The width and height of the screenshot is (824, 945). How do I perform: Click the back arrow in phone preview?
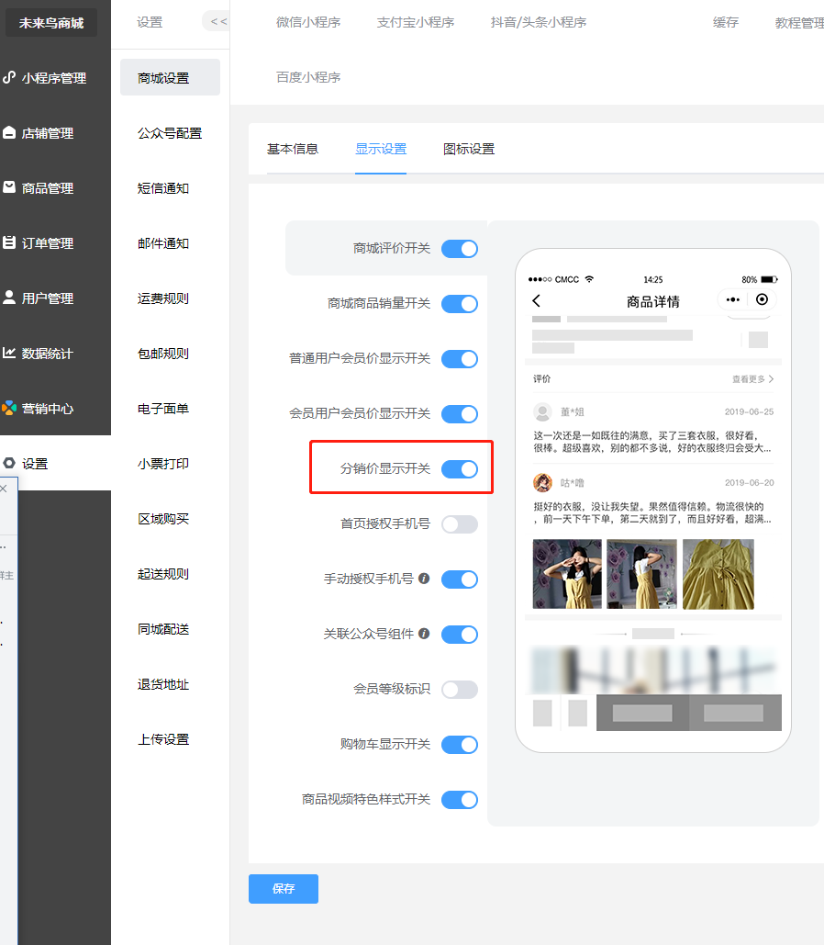tap(536, 300)
